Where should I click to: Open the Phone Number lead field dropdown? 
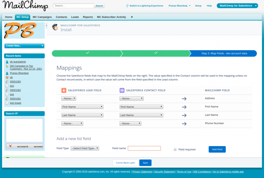click(72, 123)
